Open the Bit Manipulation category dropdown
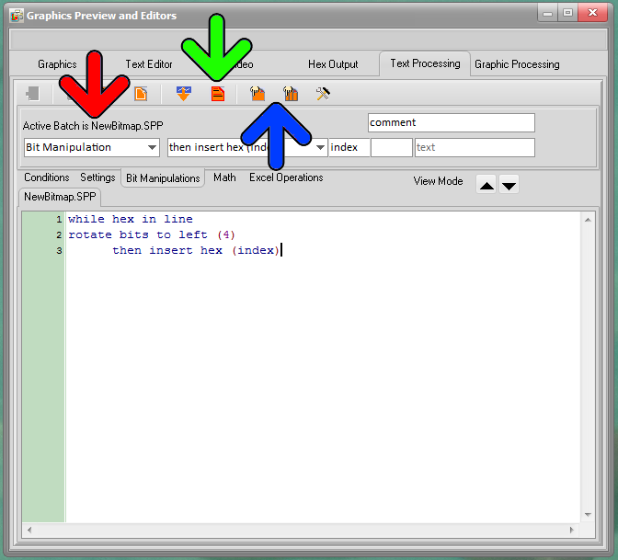This screenshot has height=560, width=618. pyautogui.click(x=92, y=147)
